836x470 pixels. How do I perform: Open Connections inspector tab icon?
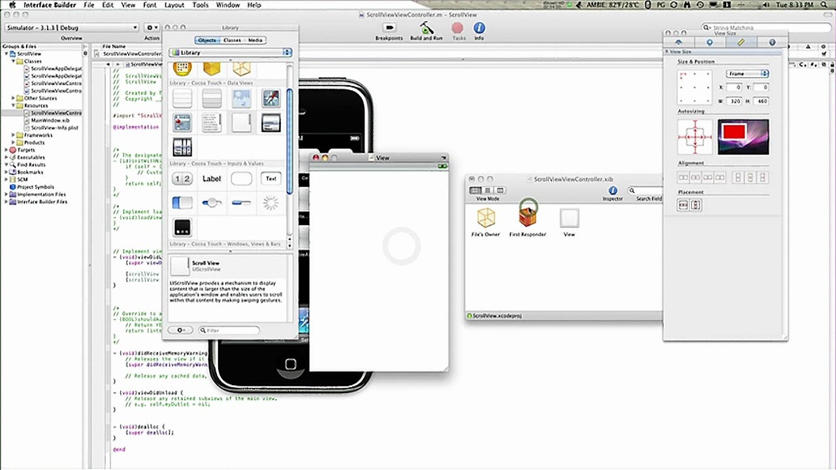point(710,42)
